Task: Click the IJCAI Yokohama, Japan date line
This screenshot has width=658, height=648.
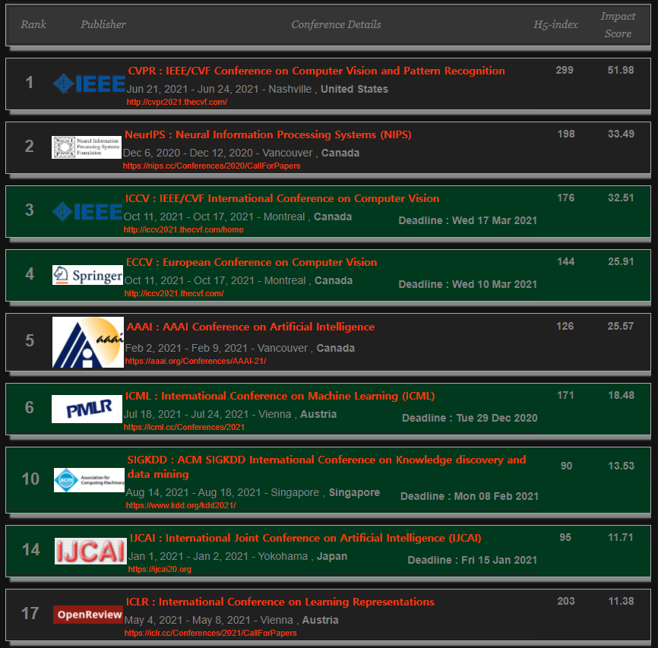Action: (x=238, y=556)
